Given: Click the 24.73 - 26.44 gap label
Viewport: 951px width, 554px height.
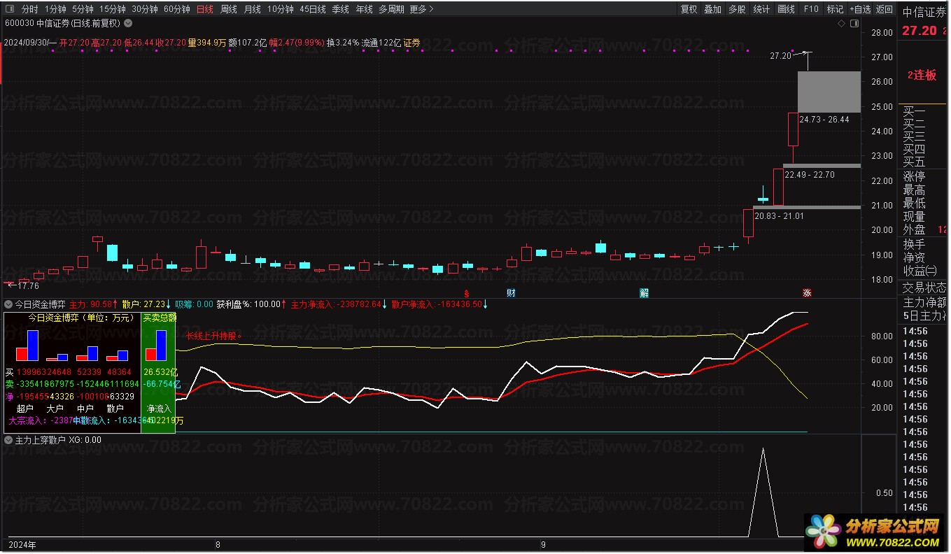Looking at the screenshot, I should coord(824,120).
